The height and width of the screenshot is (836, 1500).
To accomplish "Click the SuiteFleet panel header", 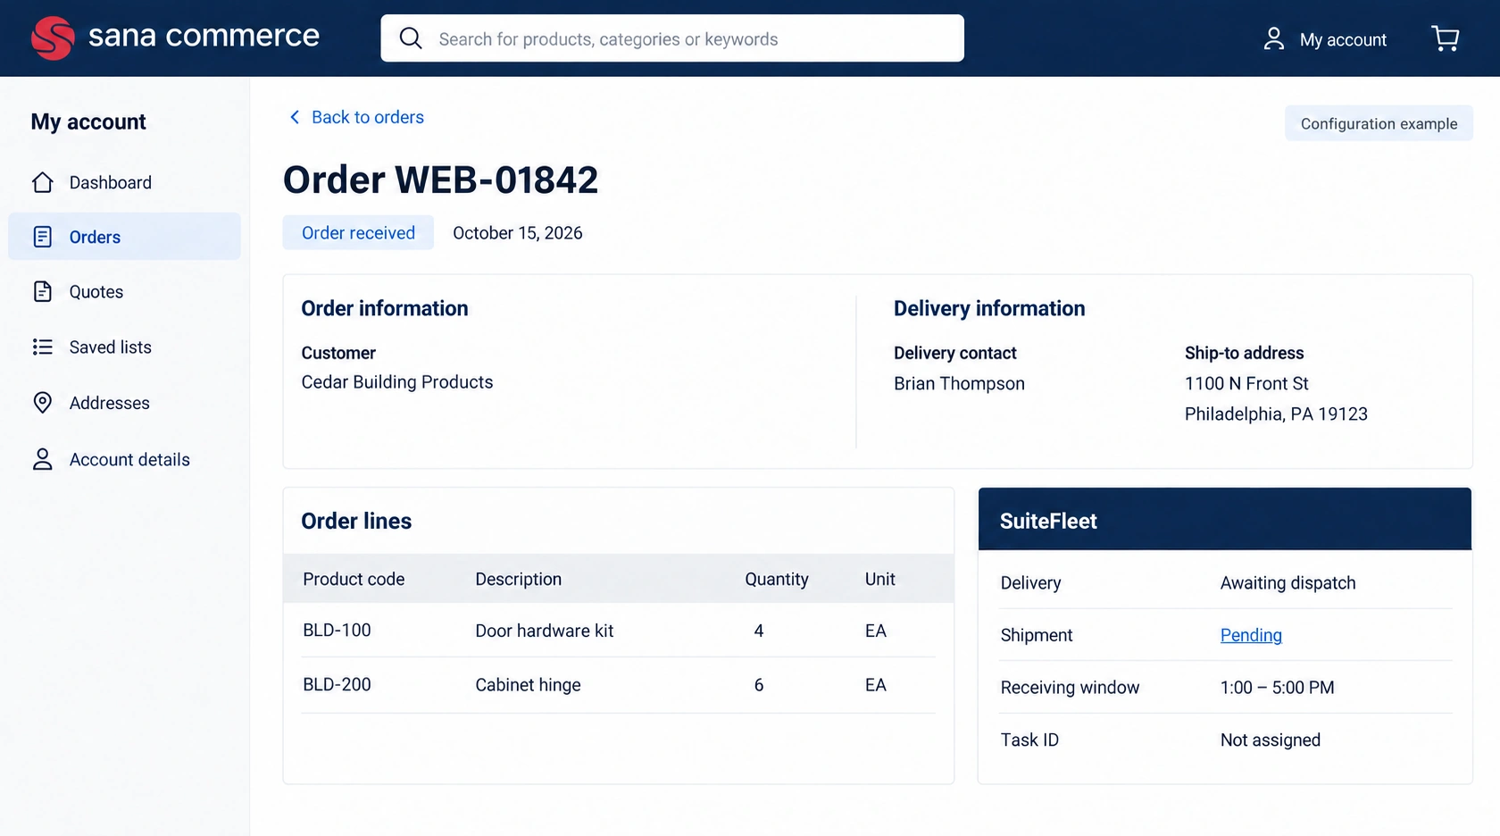I will (1225, 519).
